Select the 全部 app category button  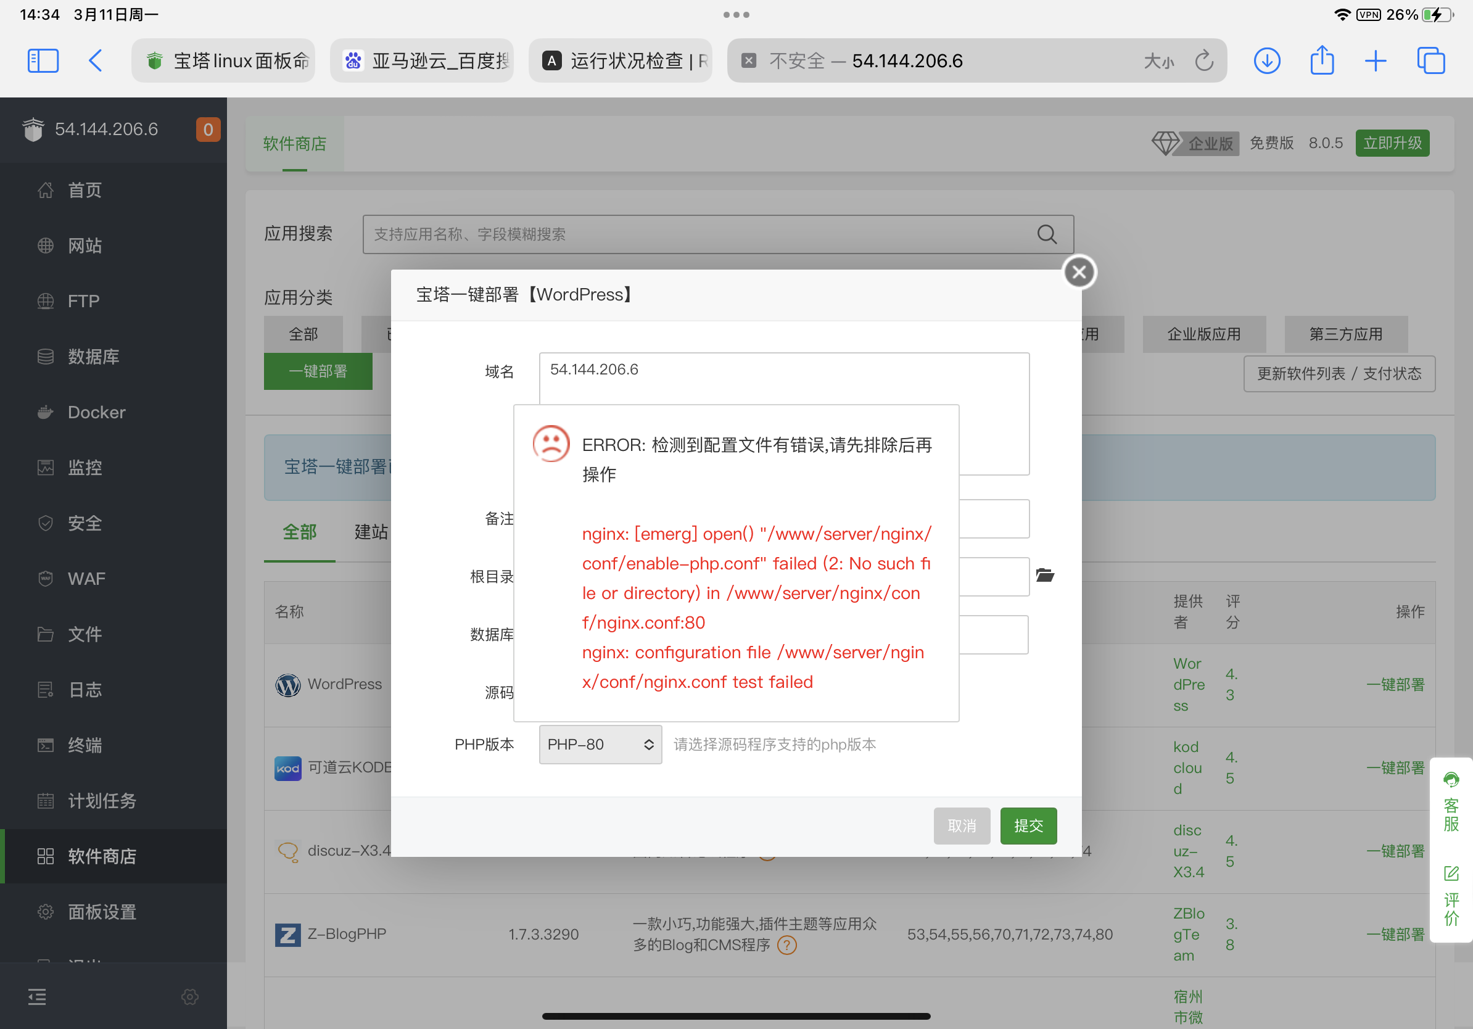click(303, 334)
